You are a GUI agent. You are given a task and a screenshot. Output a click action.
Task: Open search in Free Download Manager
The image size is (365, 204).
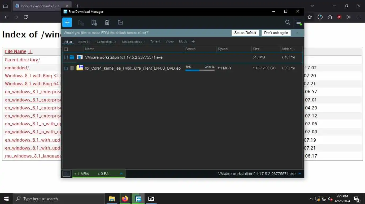coord(288,22)
